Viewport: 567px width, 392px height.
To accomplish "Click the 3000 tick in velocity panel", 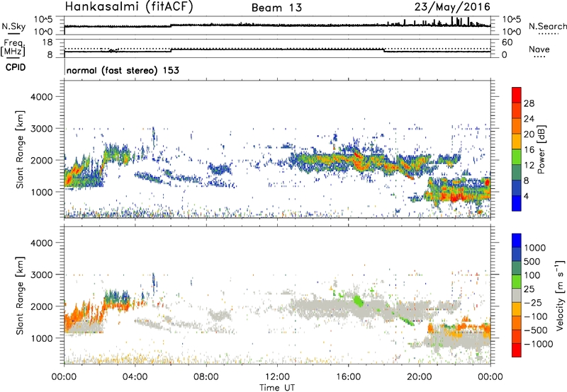I will tap(41, 275).
